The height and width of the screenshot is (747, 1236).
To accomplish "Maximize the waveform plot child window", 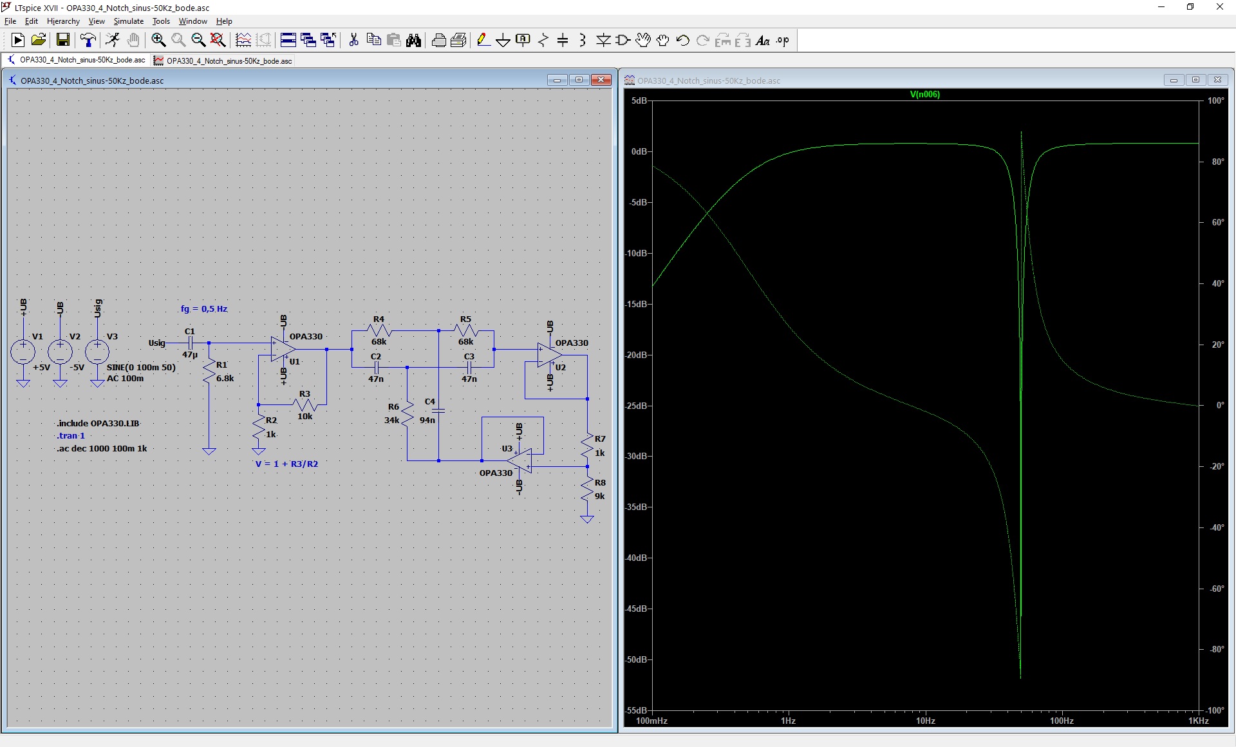I will [x=1195, y=80].
